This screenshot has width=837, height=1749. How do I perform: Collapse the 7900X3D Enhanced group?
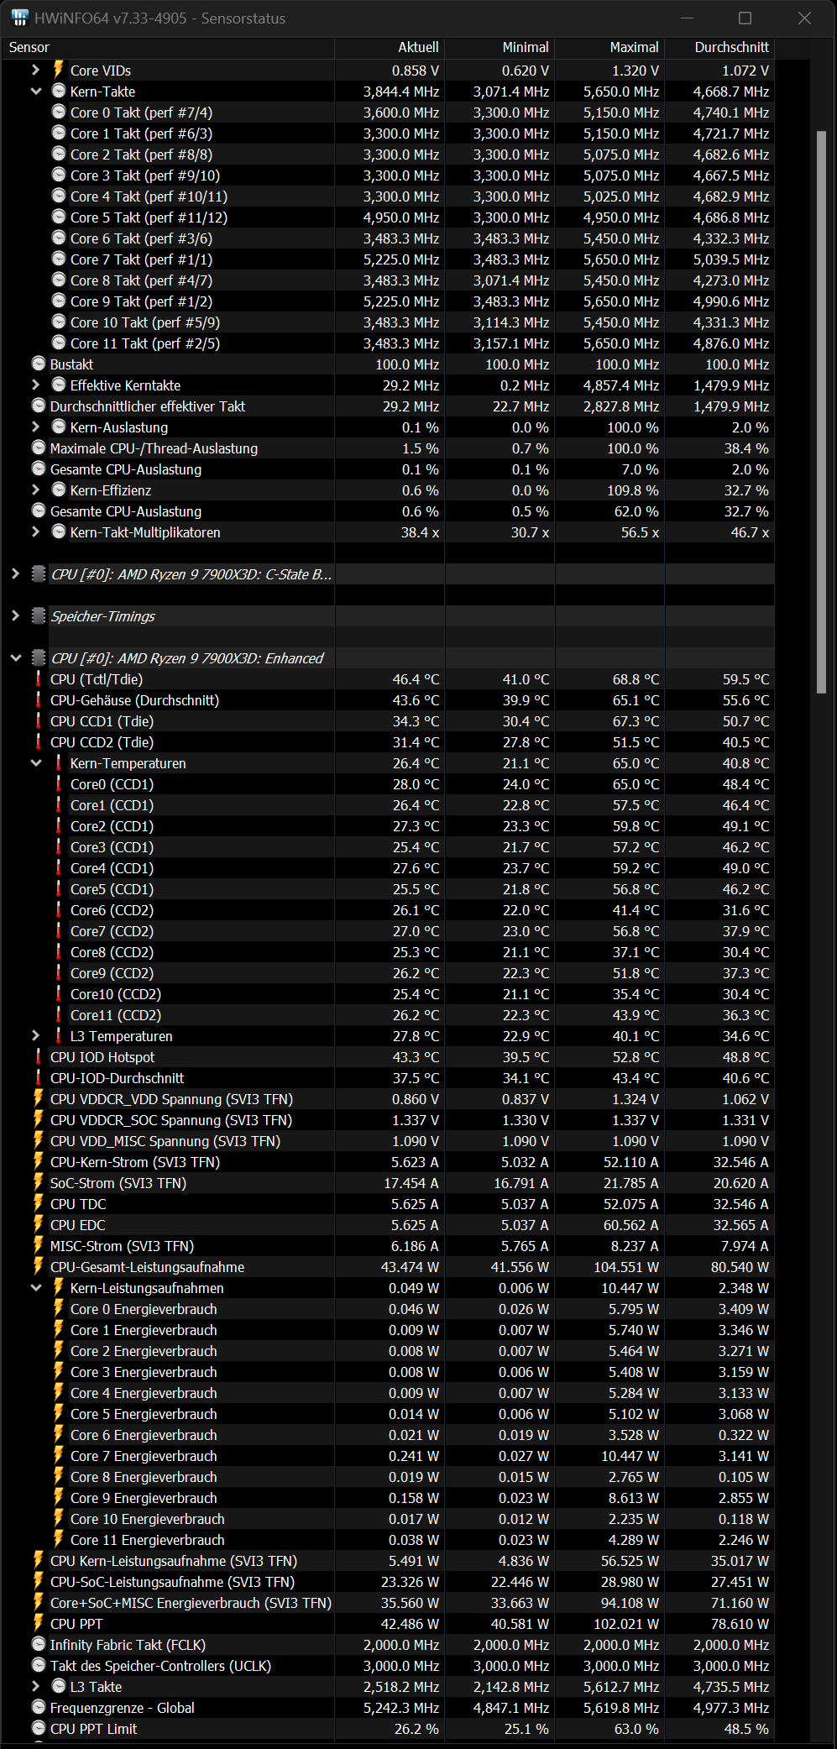coord(16,657)
